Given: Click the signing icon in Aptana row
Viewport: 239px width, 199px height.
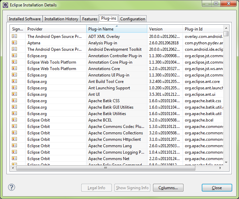Looking at the screenshot, I should coord(14,43).
